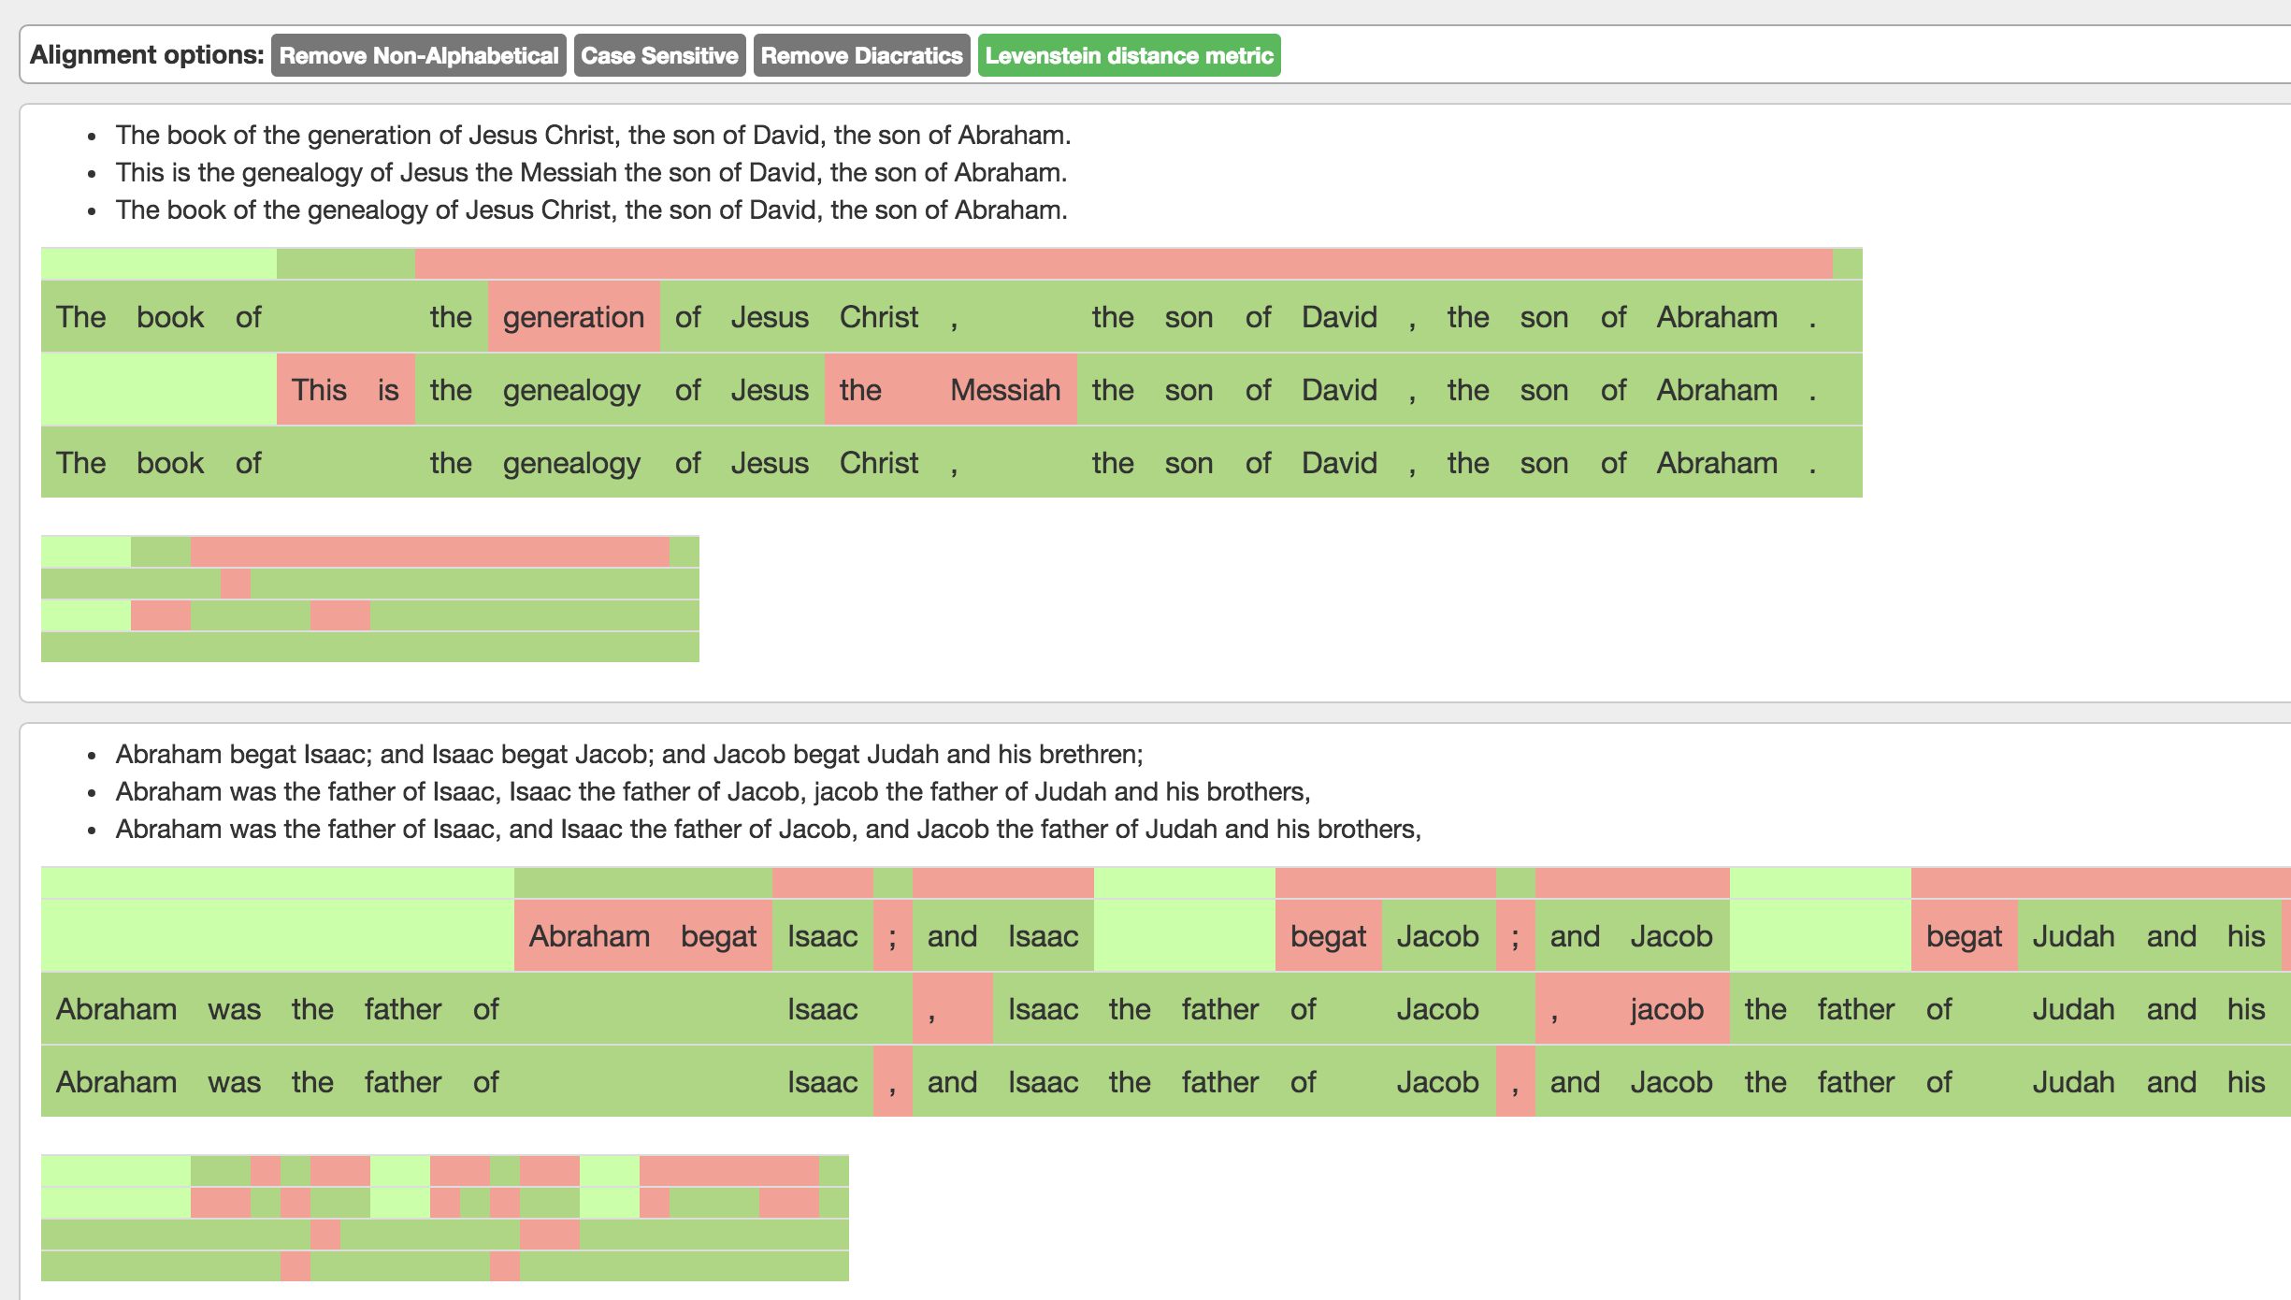Toggle the Remove Diacratics option
The image size is (2291, 1300).
click(x=861, y=56)
